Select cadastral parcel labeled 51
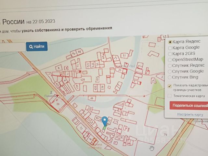The width and height of the screenshot is (208, 156). (124, 56)
